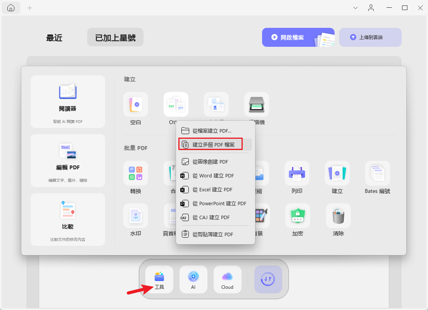Click the 開啟檔案 button

tap(298, 37)
